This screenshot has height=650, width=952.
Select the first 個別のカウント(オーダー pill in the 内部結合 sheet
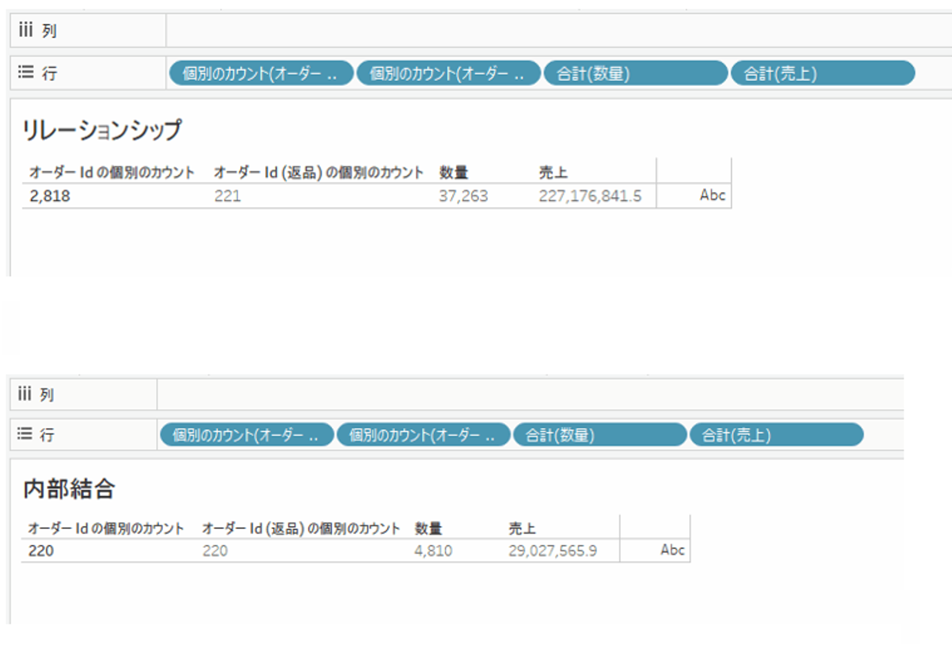(x=247, y=435)
